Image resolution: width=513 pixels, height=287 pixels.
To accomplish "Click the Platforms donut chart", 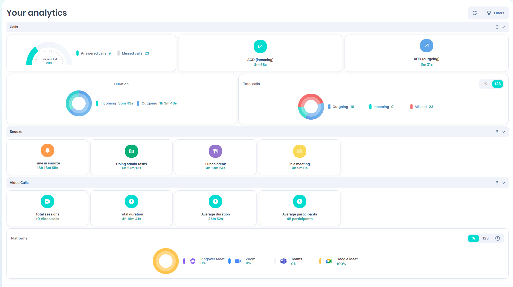I will click(x=166, y=261).
